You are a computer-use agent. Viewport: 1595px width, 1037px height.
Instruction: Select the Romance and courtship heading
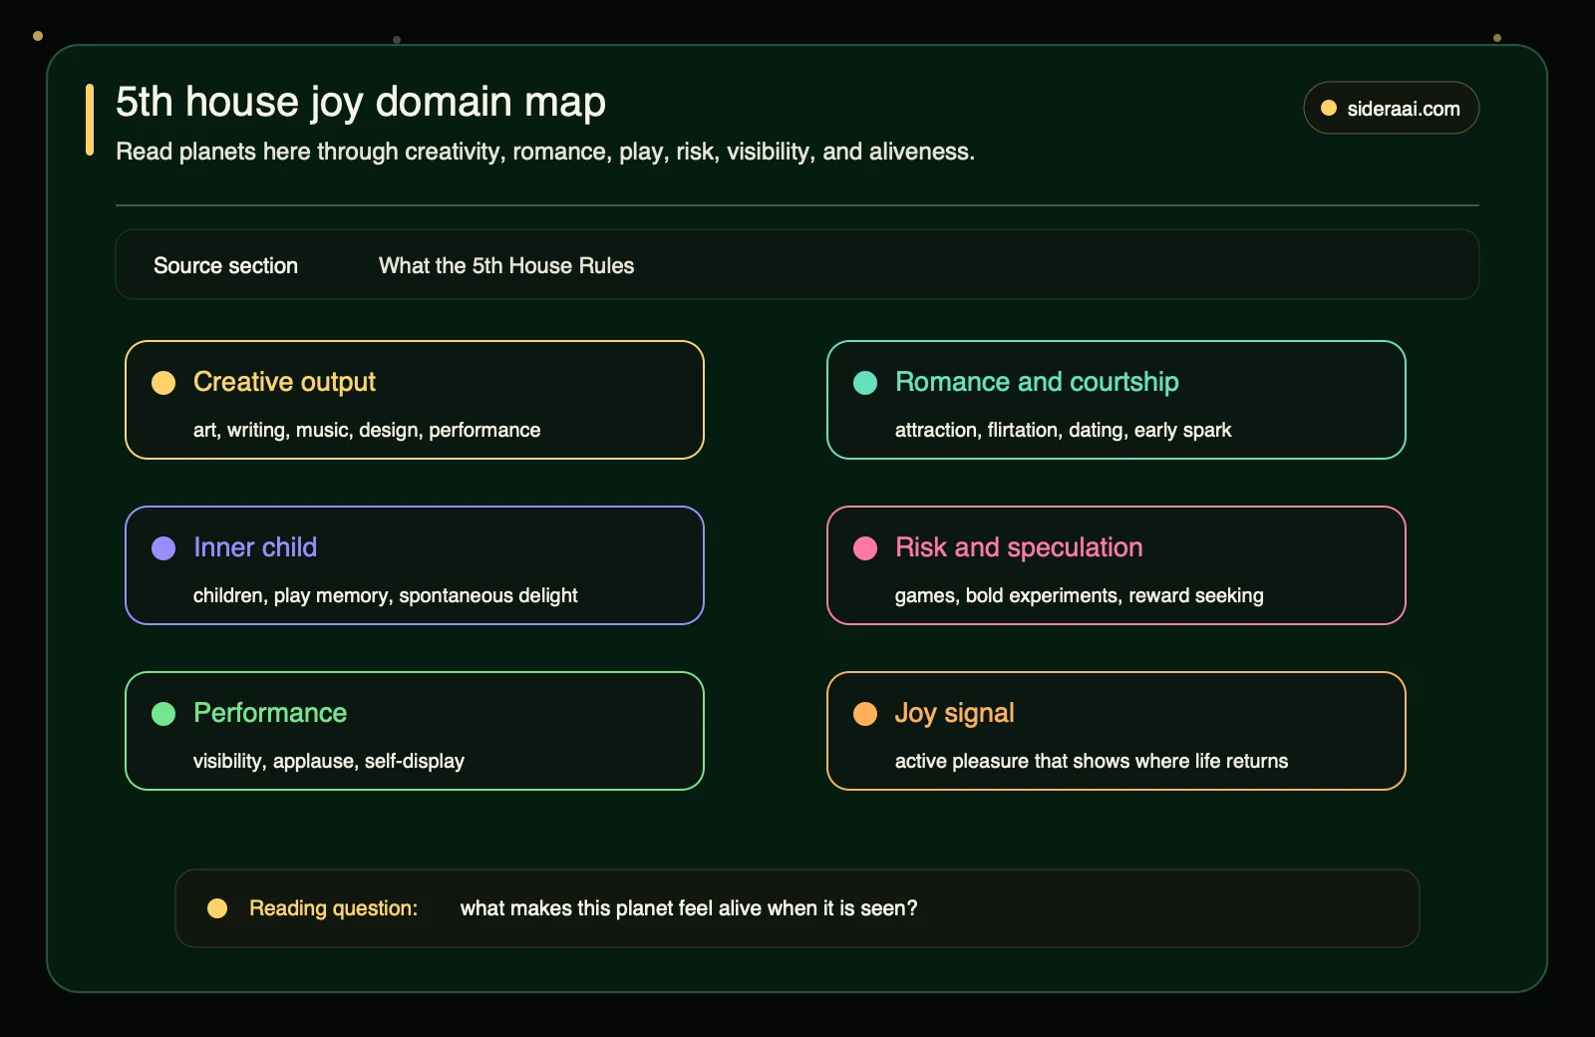(1037, 382)
